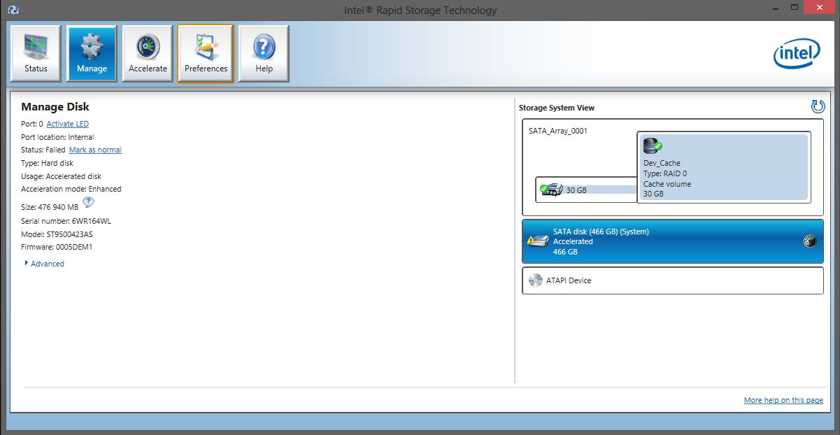Click the Firmware: 0005DEM1 text

click(x=57, y=247)
